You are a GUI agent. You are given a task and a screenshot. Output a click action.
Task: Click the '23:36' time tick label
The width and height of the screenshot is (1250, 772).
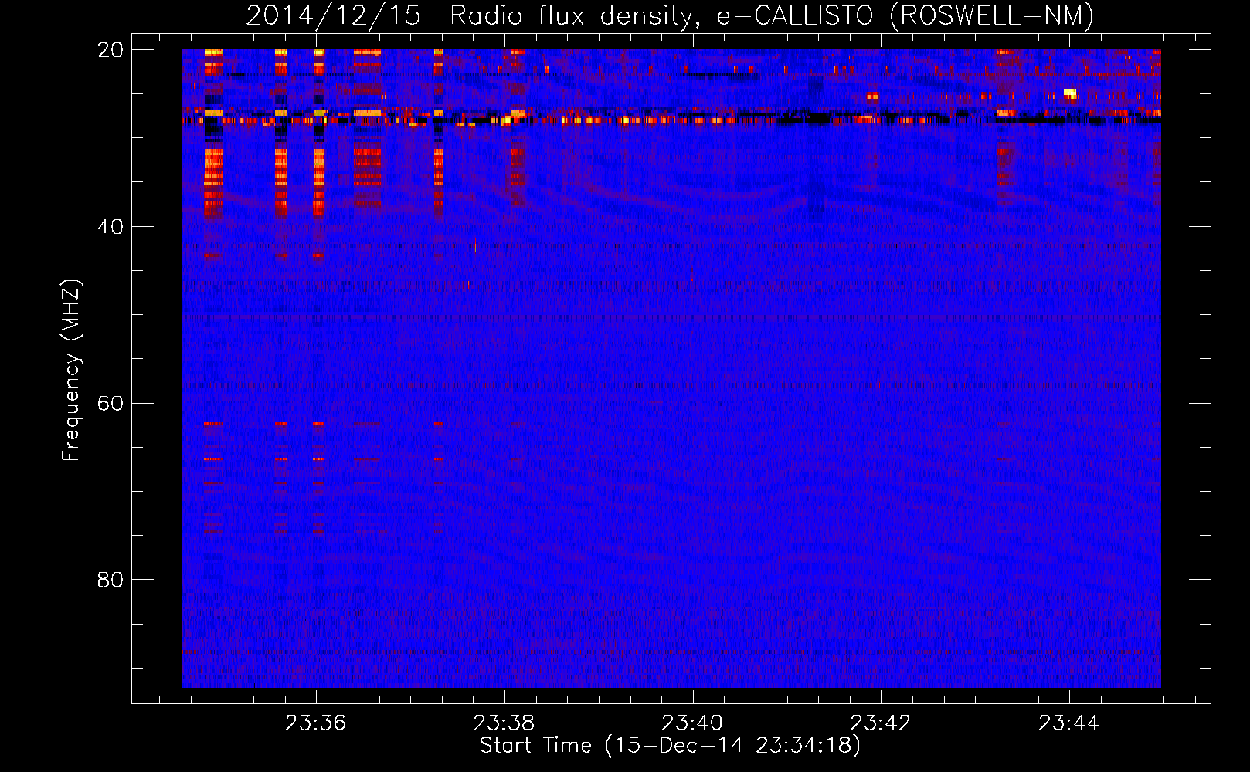coord(315,723)
